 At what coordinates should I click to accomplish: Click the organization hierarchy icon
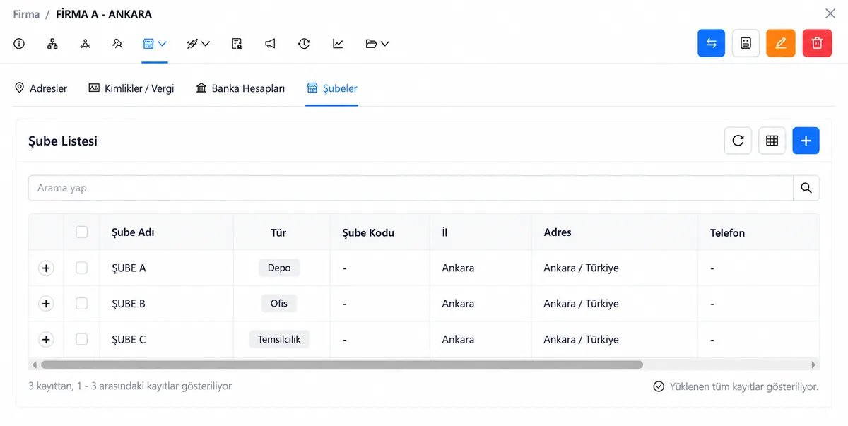click(x=52, y=44)
